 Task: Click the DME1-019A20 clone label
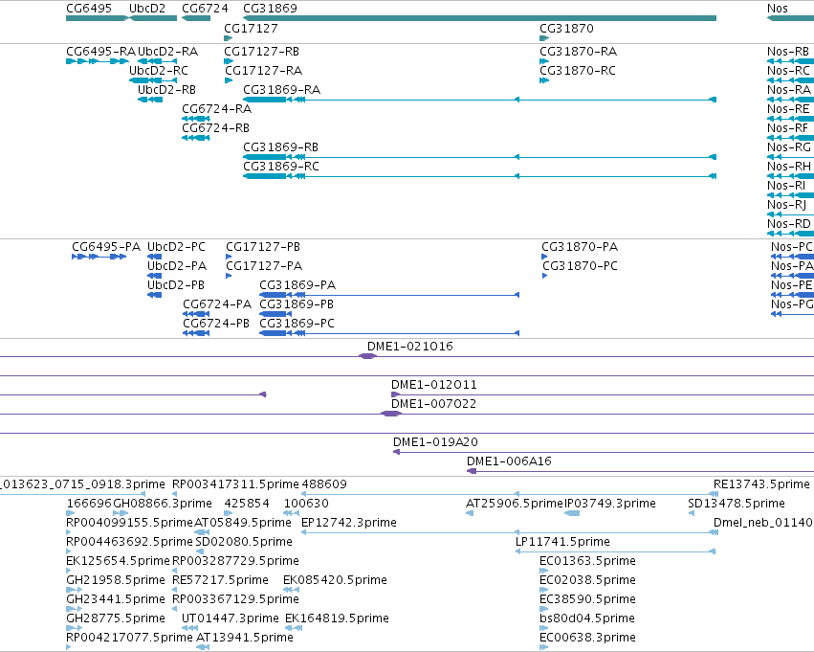[435, 442]
